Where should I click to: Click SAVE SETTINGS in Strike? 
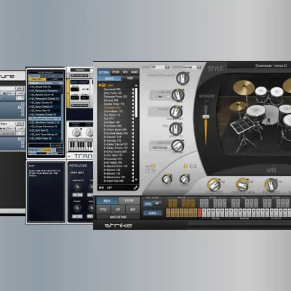pos(118,217)
